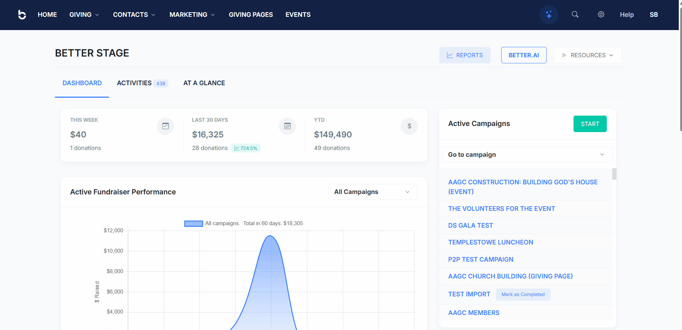
Task: Expand the Giving menu
Action: (x=84, y=15)
